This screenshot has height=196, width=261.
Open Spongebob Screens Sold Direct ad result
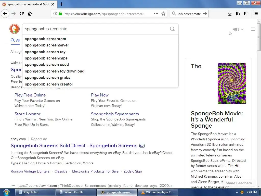(74, 145)
